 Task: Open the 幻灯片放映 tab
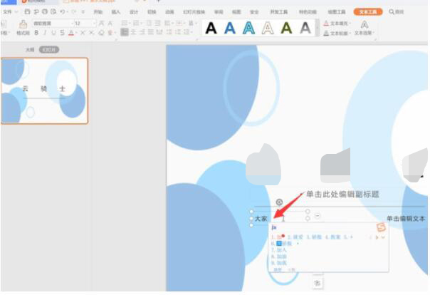click(x=194, y=12)
